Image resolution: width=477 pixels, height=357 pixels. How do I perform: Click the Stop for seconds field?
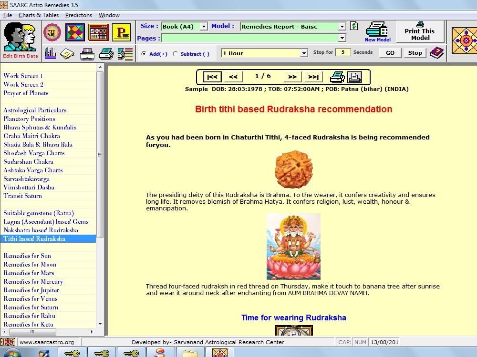[343, 52]
